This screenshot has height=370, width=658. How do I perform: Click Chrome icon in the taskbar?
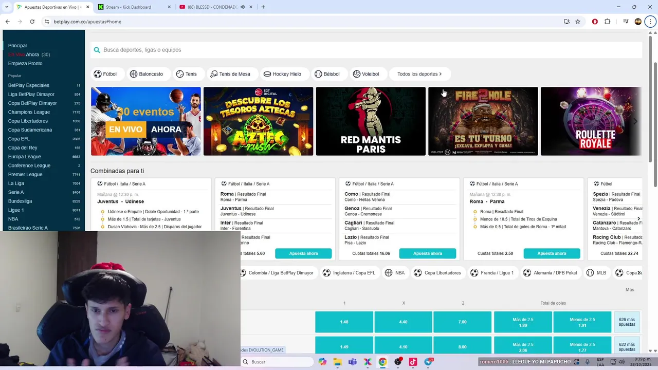coord(383,362)
